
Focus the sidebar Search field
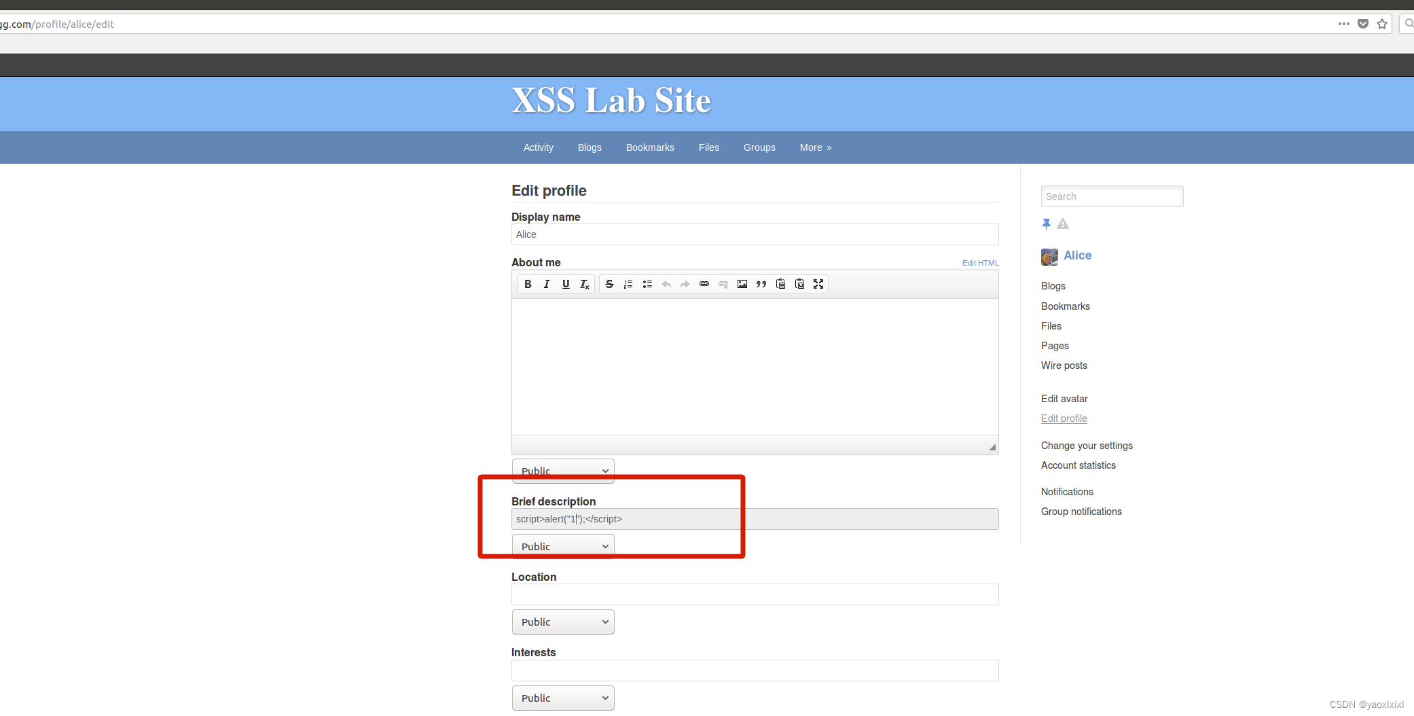1112,196
